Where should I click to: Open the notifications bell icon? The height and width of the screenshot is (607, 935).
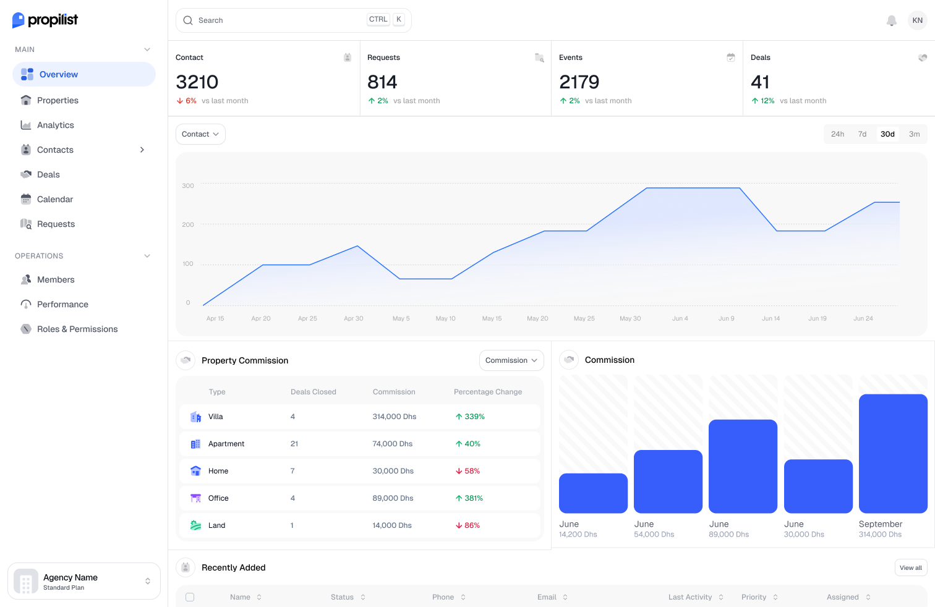(x=891, y=20)
